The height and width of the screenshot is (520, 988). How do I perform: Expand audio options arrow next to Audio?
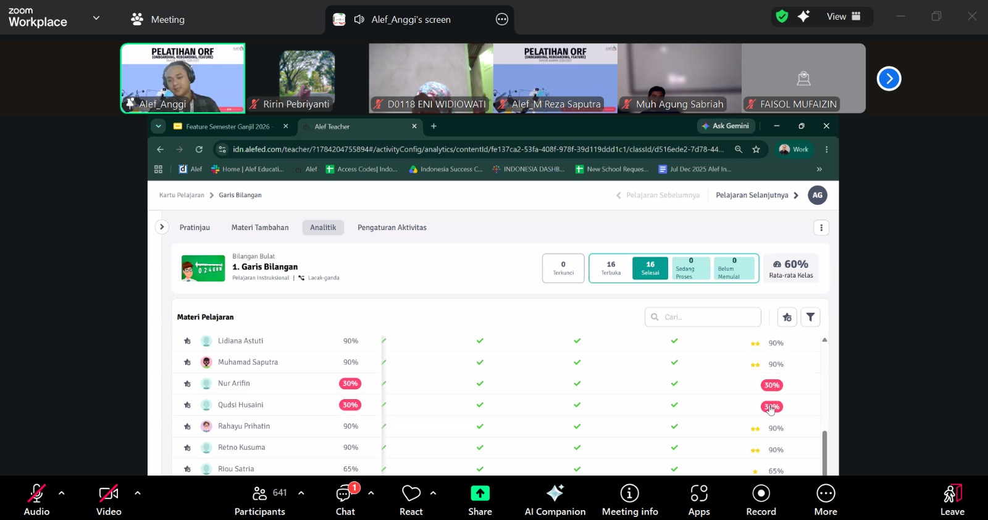pos(61,493)
